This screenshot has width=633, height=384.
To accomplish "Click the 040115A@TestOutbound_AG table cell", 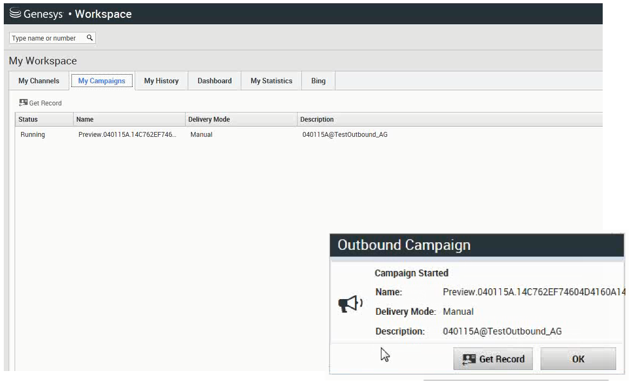I will click(x=345, y=134).
